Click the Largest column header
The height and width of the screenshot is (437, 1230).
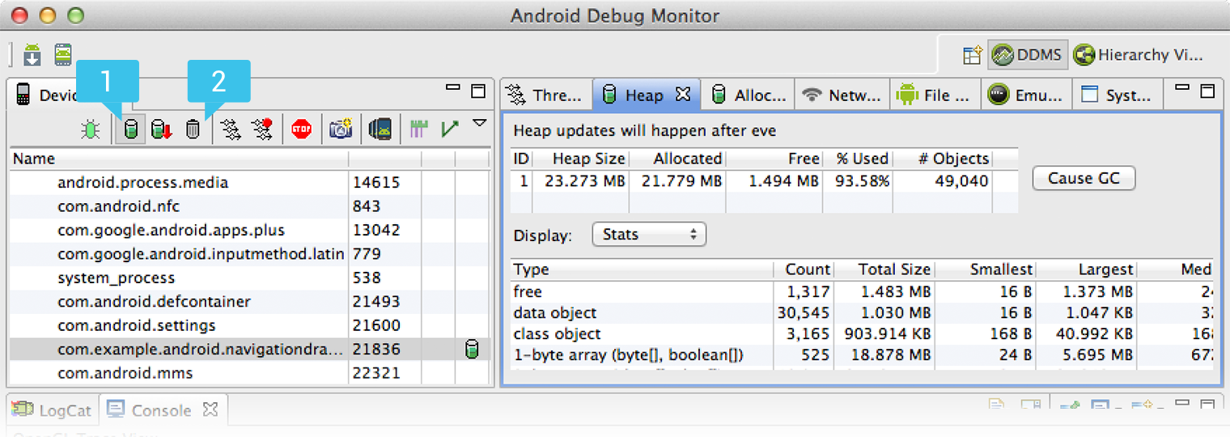(x=1085, y=269)
